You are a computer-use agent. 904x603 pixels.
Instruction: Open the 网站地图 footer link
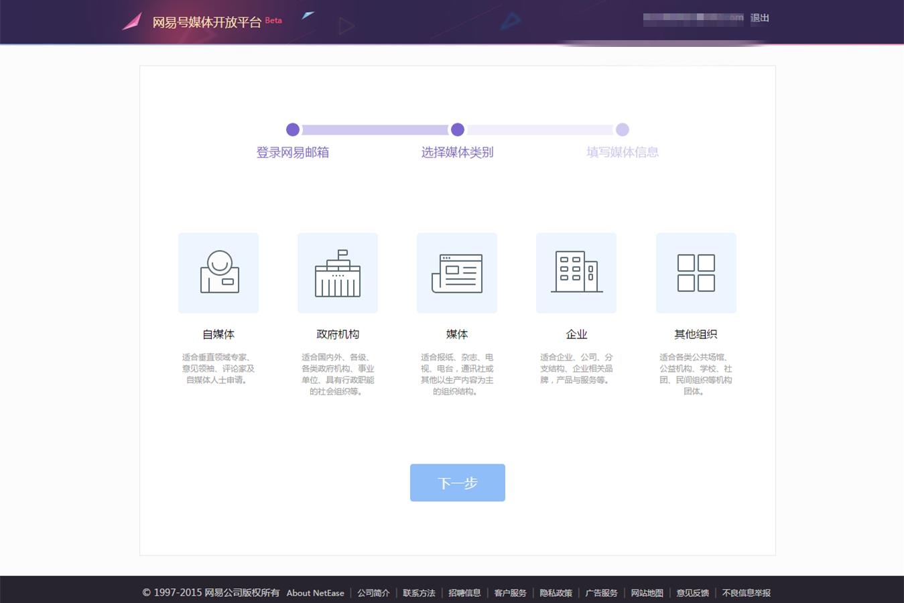click(647, 593)
